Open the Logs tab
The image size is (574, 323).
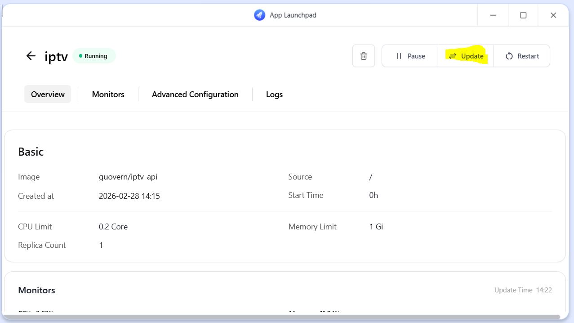(274, 94)
